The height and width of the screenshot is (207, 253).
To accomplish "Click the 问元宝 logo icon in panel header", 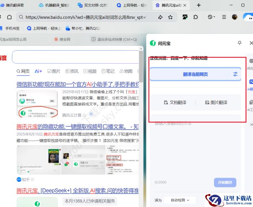I will coord(153,43).
